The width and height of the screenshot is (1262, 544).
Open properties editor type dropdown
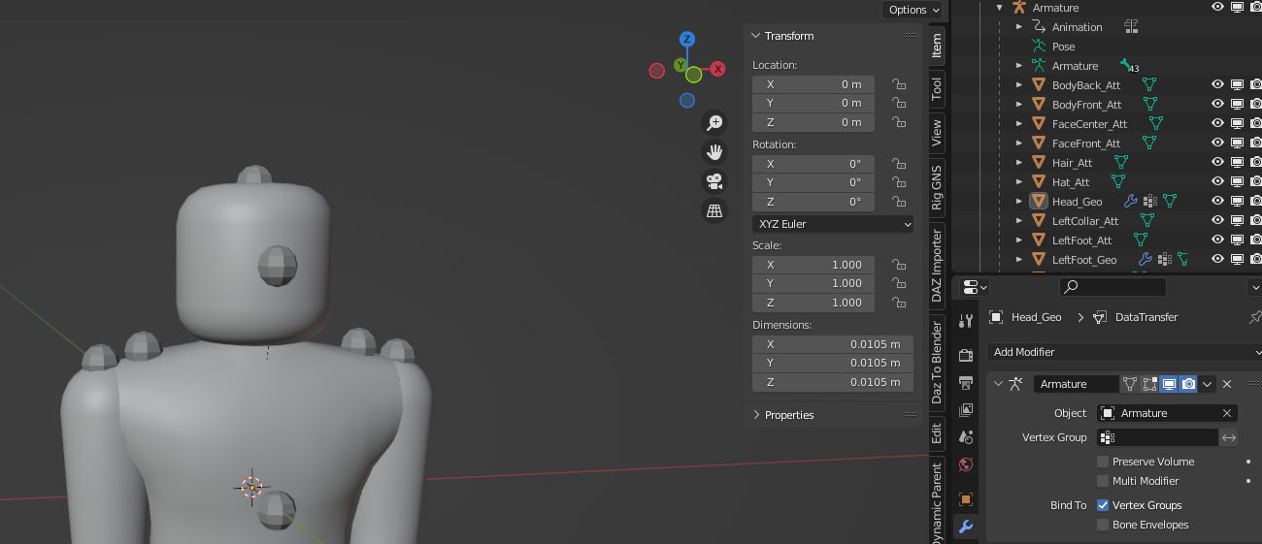click(x=974, y=287)
